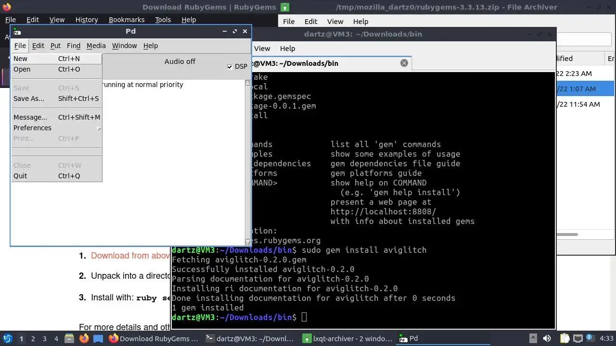Click Pd console scrollbar up arrow
616x346 pixels.
[x=248, y=83]
